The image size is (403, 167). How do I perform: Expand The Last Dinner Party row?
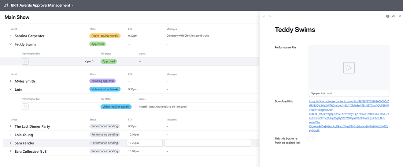point(11,126)
